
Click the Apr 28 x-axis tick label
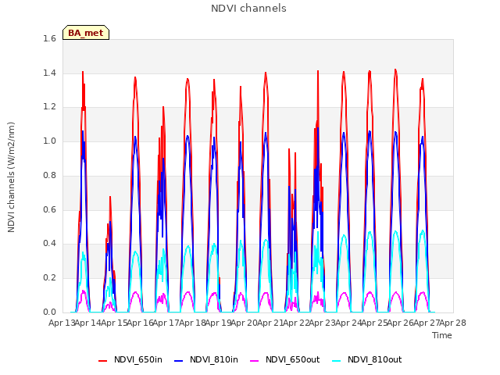click(453, 323)
